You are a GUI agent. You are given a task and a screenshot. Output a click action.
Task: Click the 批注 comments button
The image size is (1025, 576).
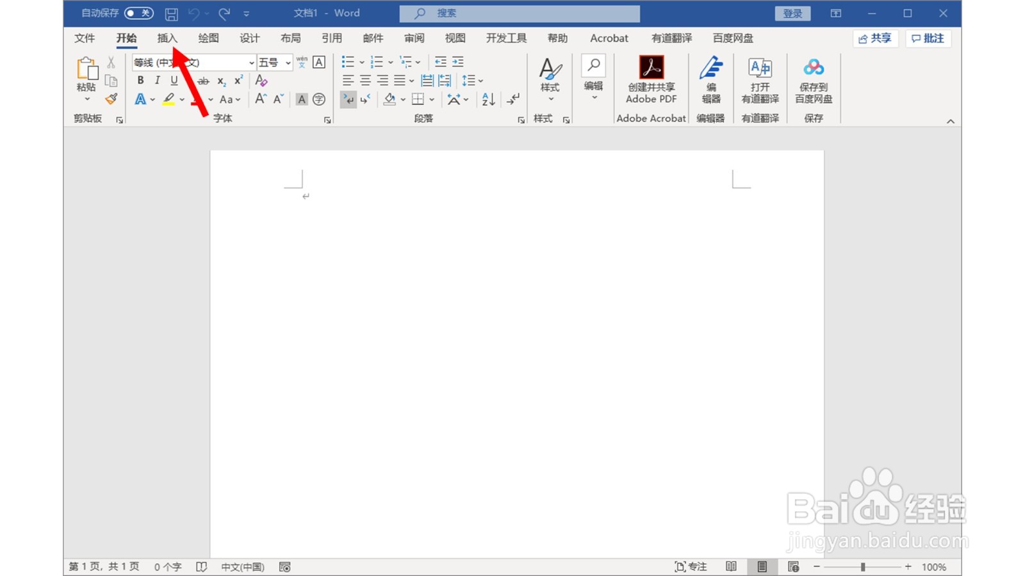pyautogui.click(x=928, y=38)
